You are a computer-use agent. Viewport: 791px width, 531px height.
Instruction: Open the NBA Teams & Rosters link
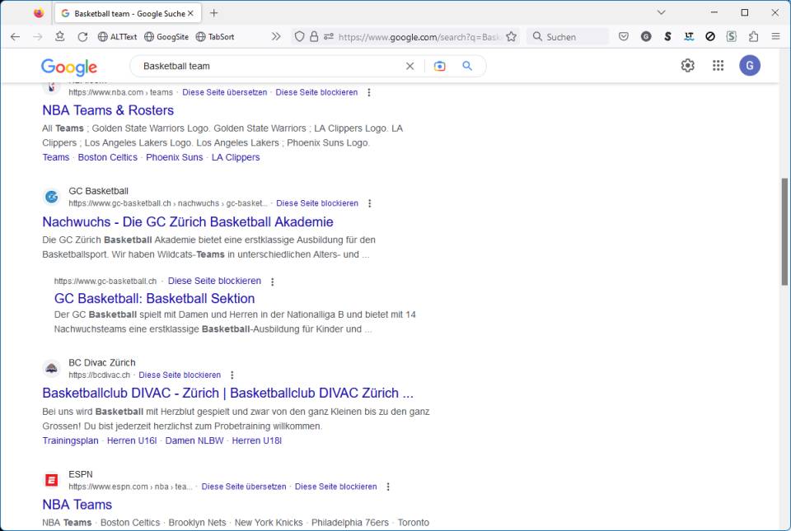(107, 109)
